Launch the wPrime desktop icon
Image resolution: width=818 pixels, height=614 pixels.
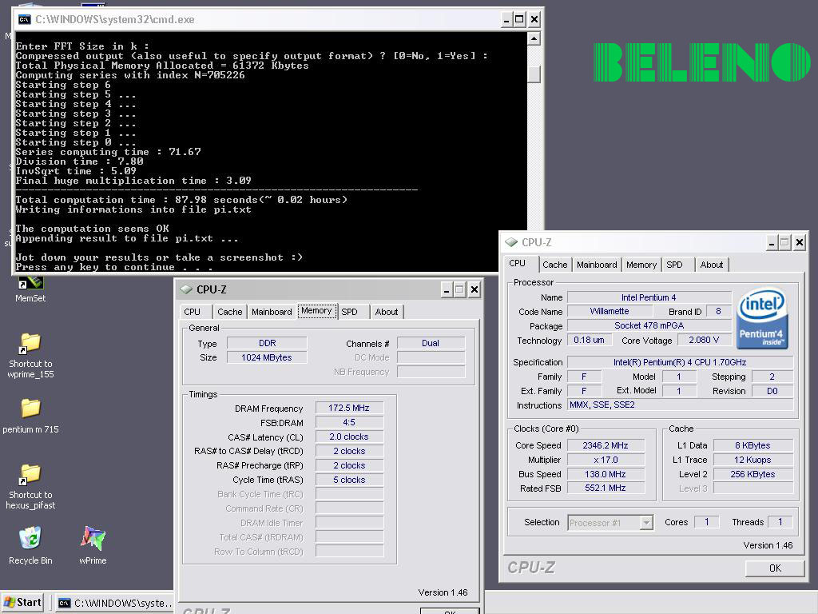[x=93, y=538]
